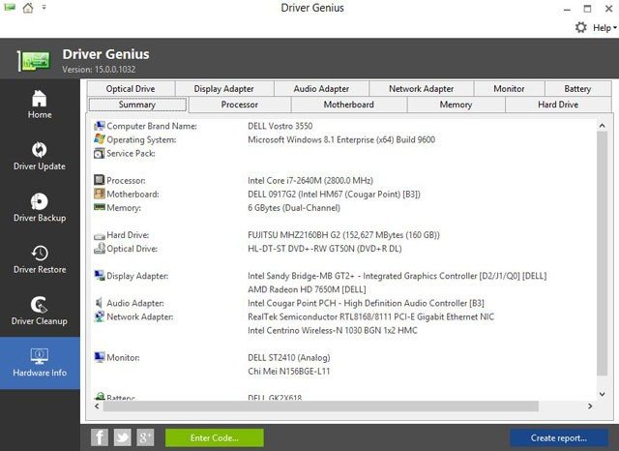Switch to the Network Adapter tab
This screenshot has height=451, width=619.
[422, 88]
